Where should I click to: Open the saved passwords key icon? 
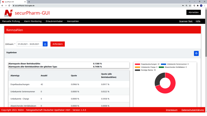click(x=183, y=5)
